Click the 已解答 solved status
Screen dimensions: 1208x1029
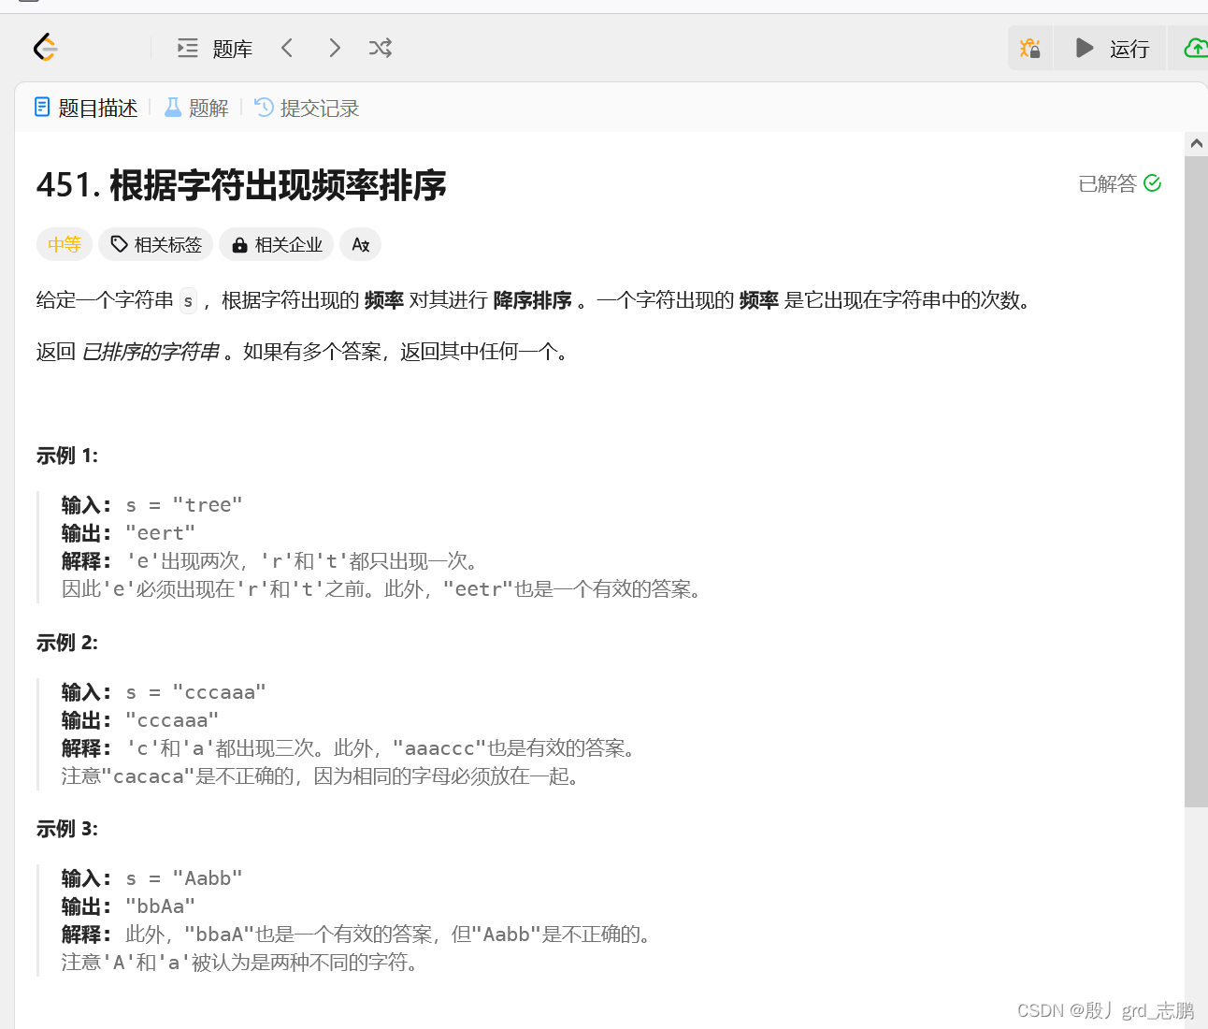(x=1119, y=183)
